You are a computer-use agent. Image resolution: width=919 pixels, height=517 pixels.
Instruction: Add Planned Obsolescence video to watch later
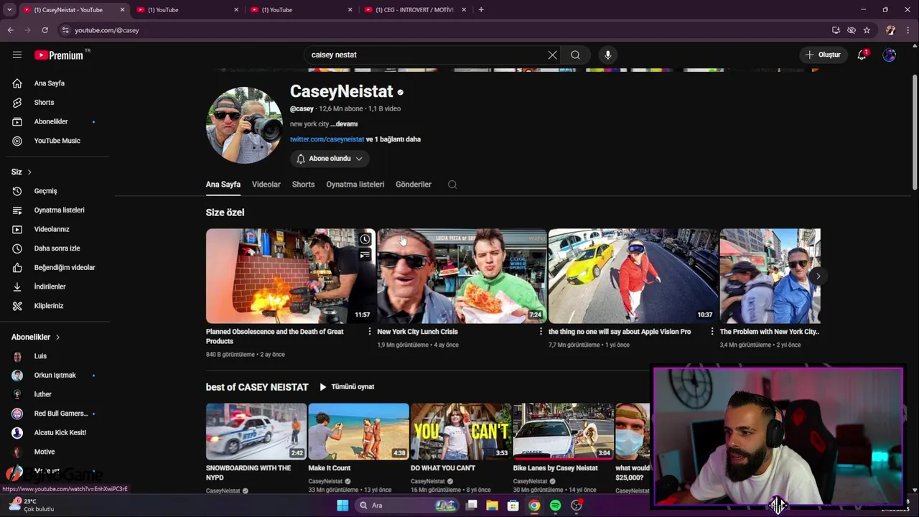(365, 239)
